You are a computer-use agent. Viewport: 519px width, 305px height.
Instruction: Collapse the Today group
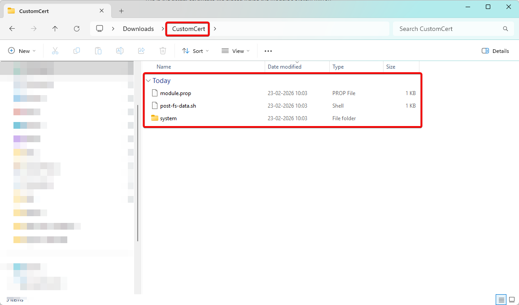tap(148, 81)
